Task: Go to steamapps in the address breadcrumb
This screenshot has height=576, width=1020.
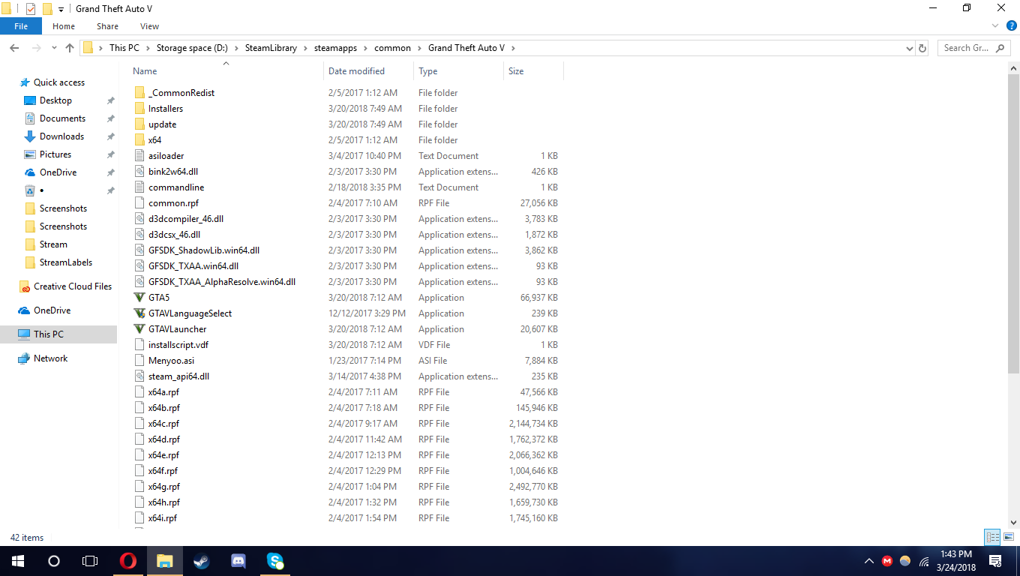Action: 337,48
